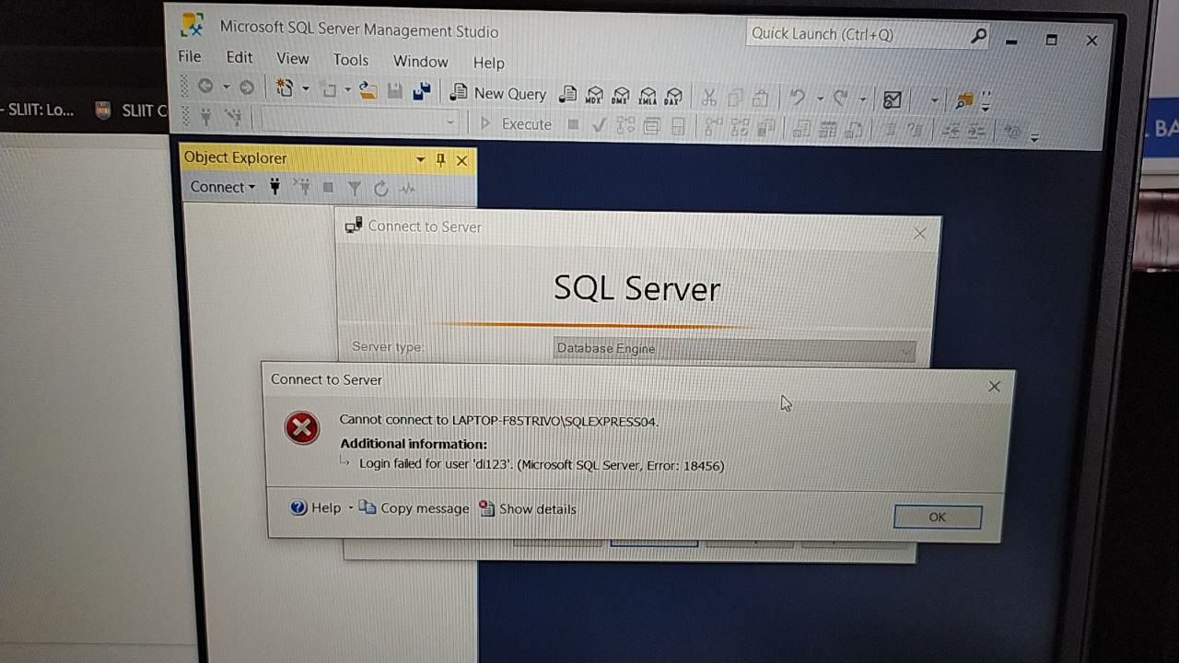Click Help in the error dialog
The height and width of the screenshot is (663, 1179).
316,507
